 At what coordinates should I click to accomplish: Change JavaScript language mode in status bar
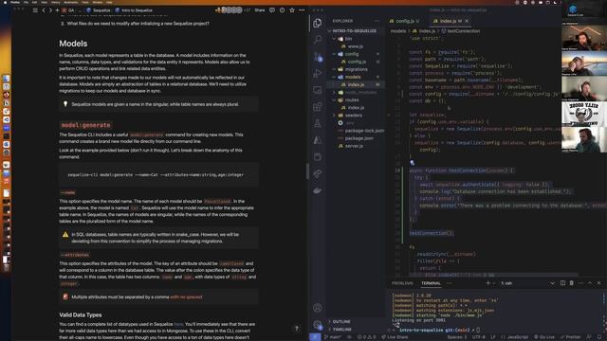point(517,337)
